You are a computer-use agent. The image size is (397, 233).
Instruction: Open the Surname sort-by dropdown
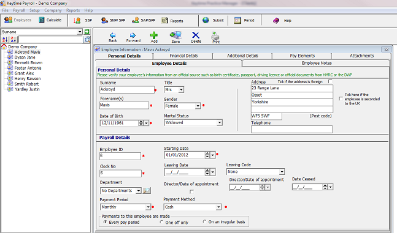pyautogui.click(x=80, y=32)
